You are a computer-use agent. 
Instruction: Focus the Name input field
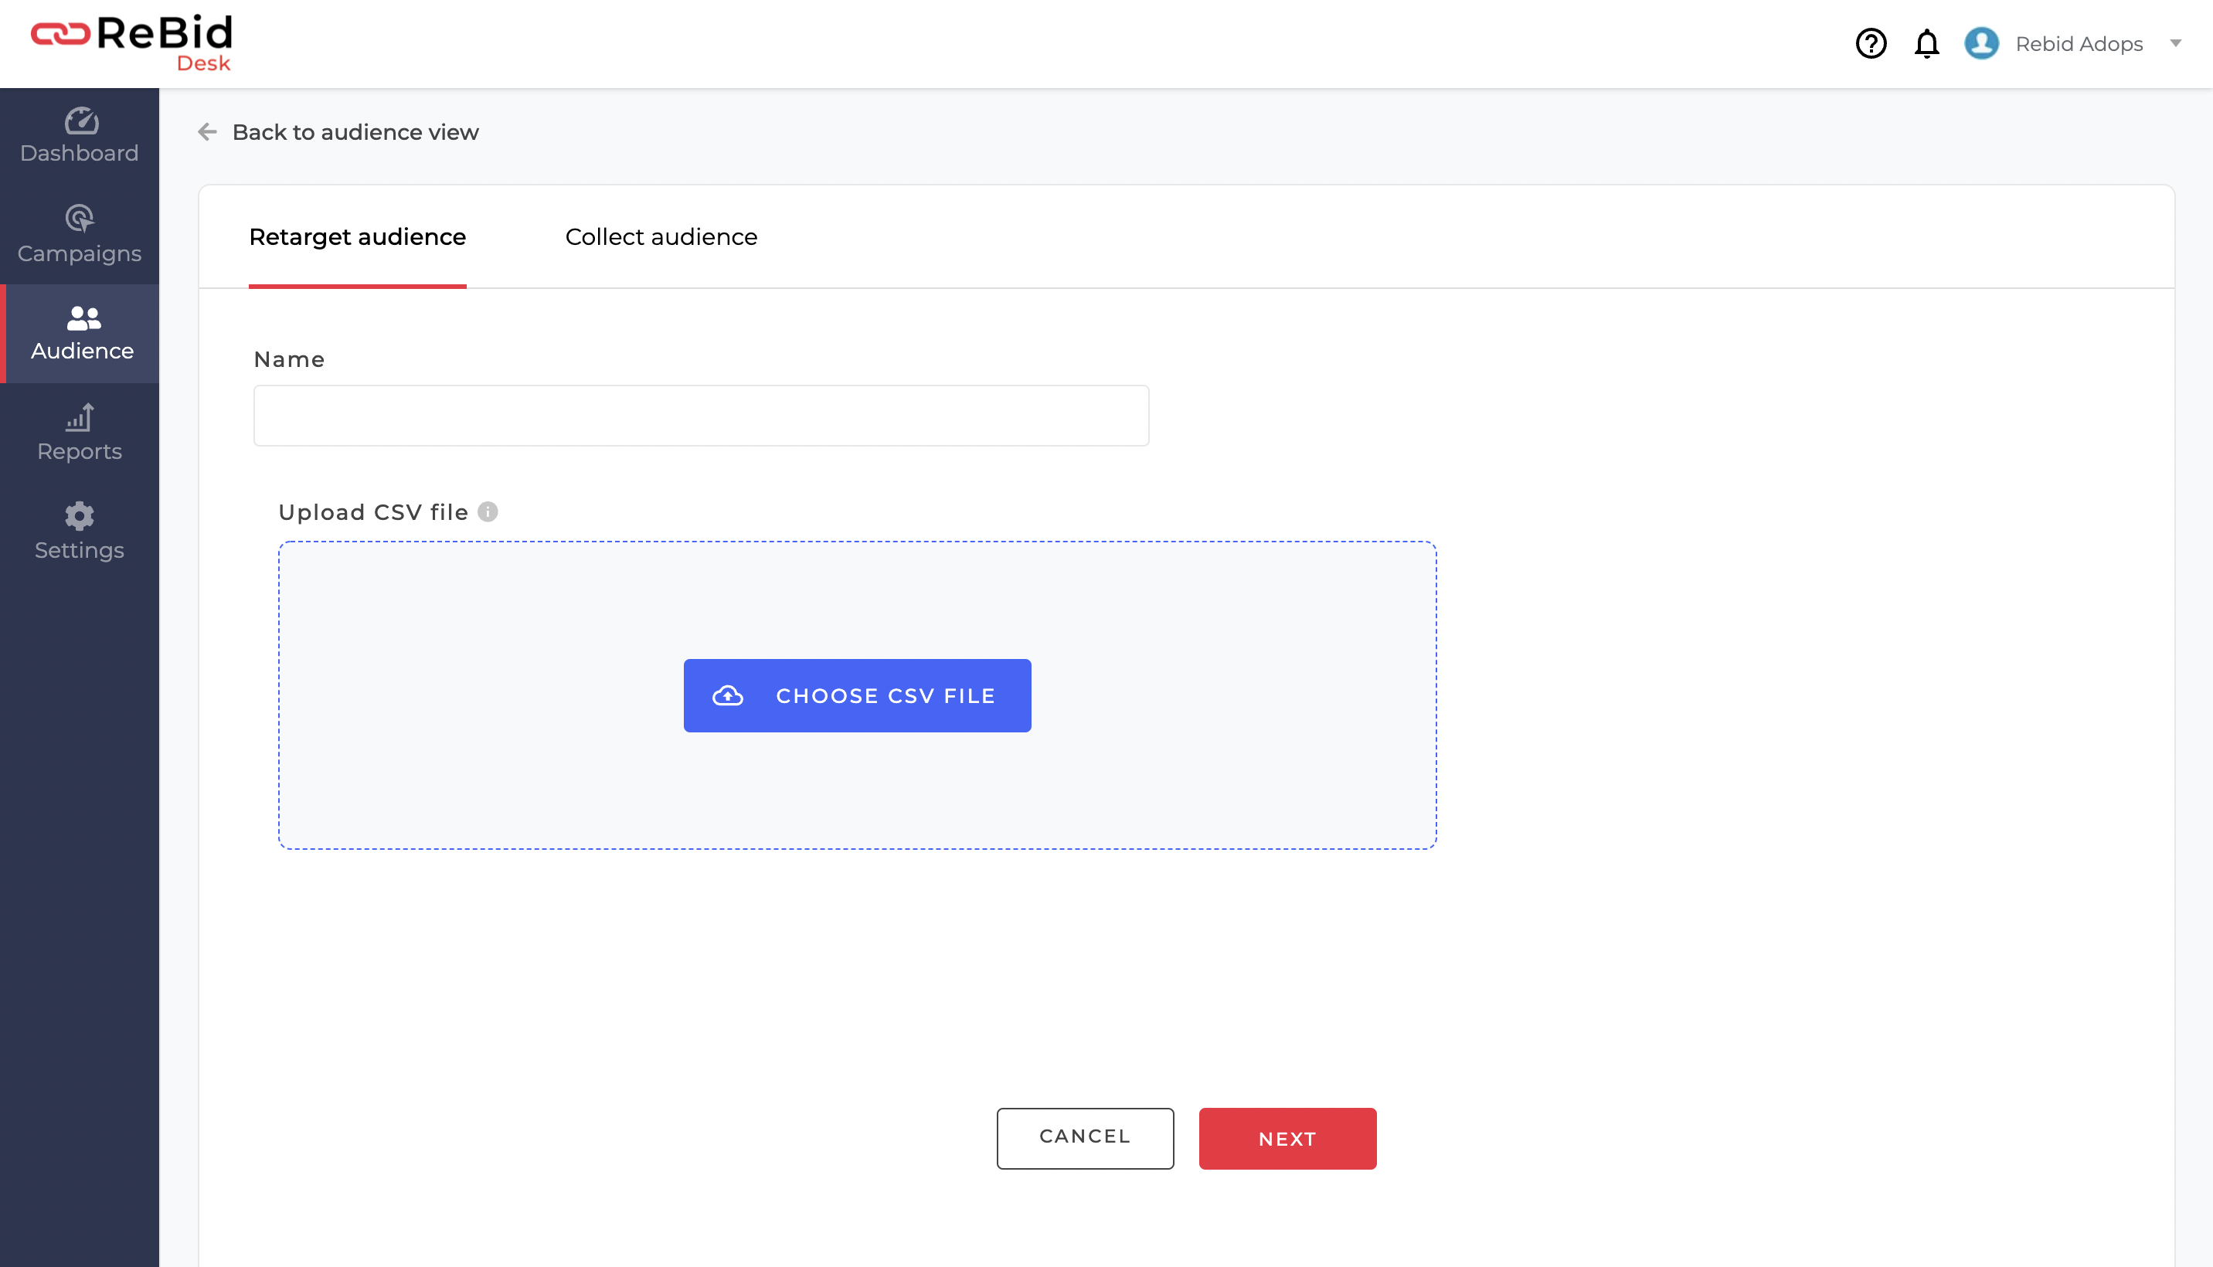702,416
